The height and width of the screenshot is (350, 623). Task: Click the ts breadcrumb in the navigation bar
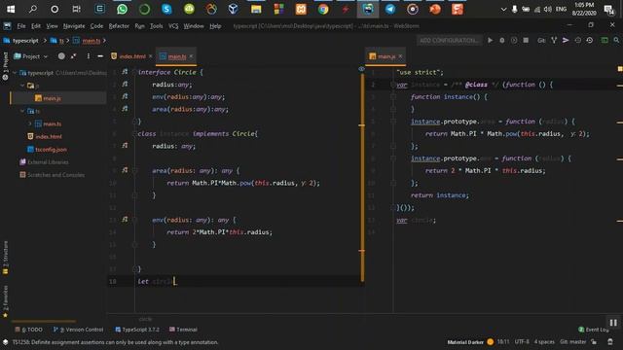pos(58,41)
